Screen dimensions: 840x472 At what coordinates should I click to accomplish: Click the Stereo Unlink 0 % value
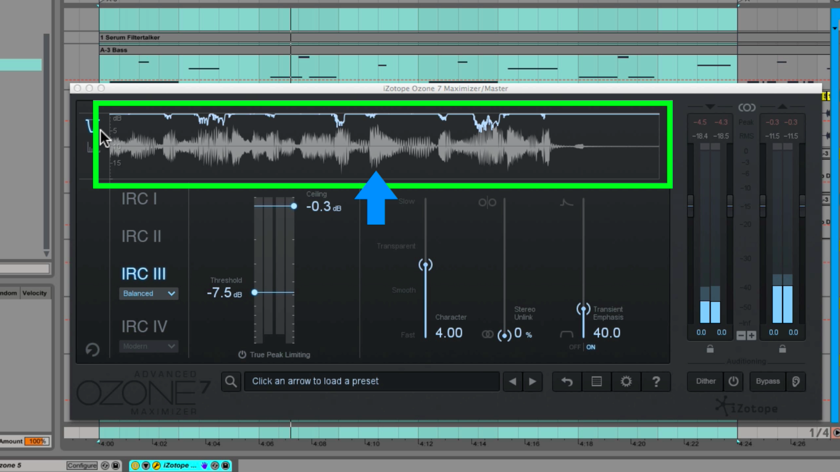(523, 333)
